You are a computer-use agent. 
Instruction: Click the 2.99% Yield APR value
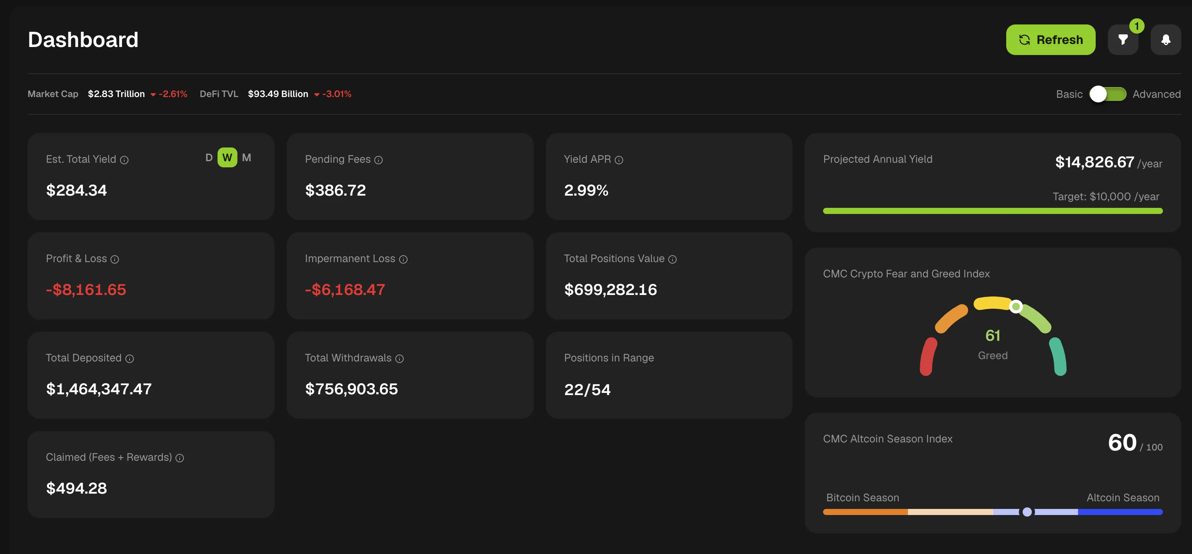586,190
